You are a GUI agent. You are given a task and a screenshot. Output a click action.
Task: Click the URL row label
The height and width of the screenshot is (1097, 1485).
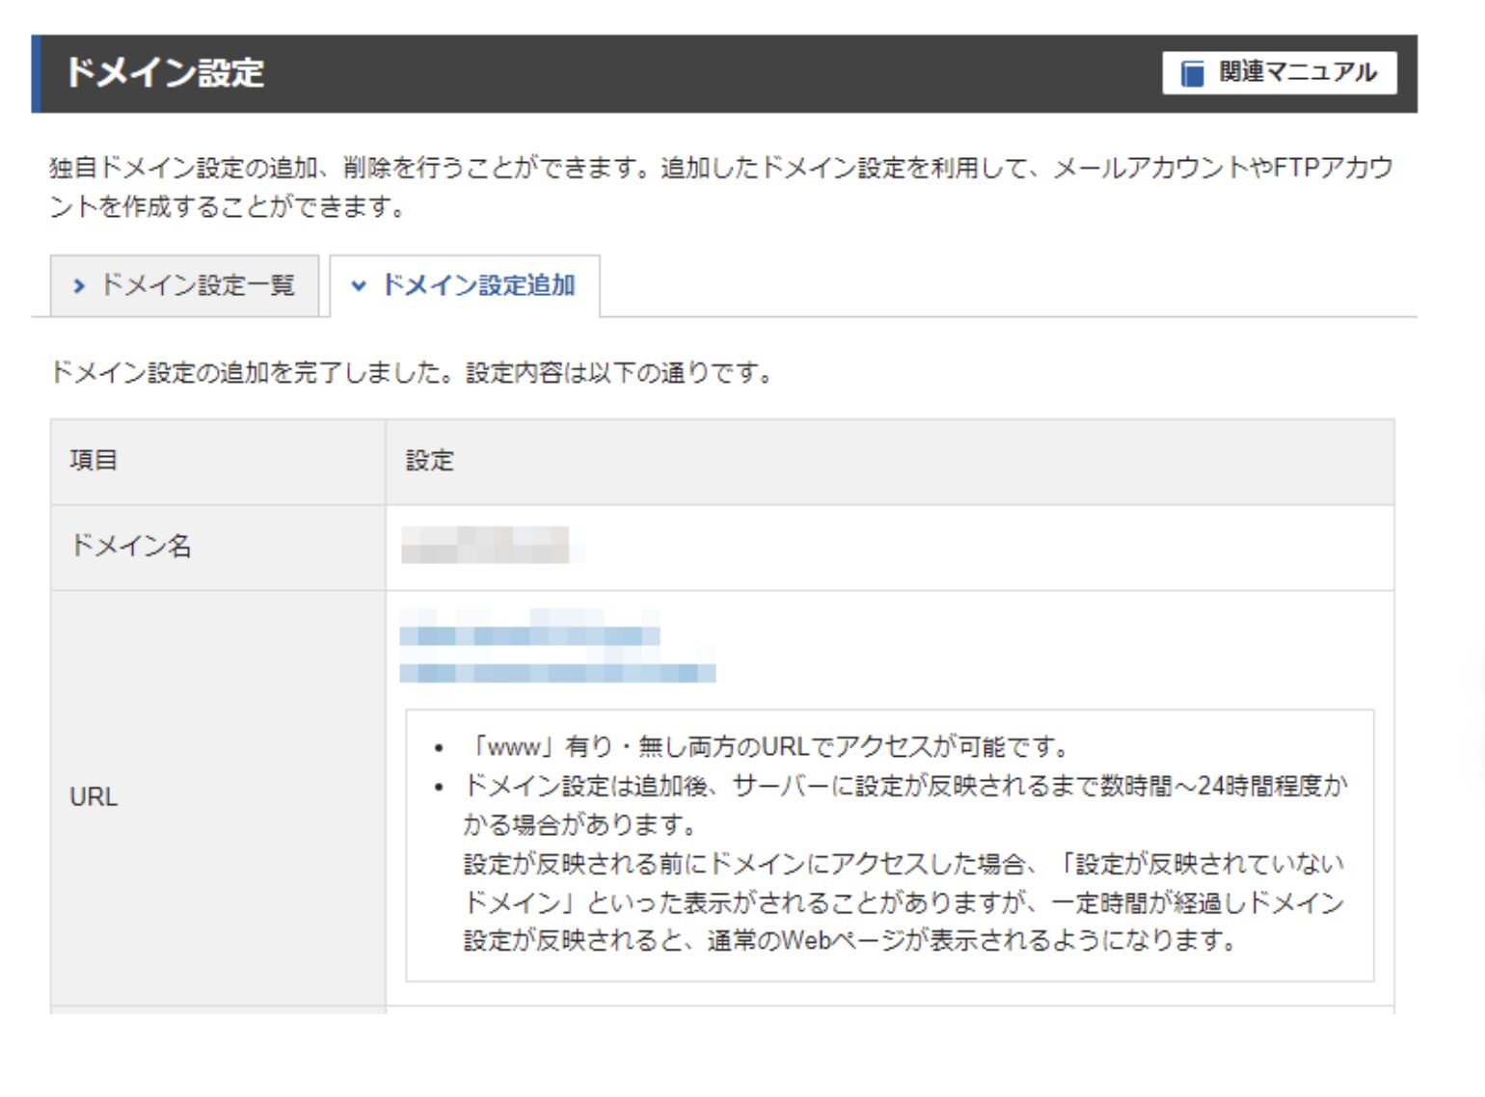point(94,797)
